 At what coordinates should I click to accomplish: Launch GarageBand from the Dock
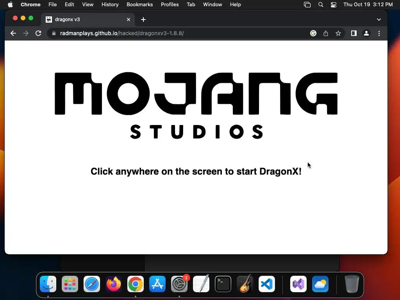click(245, 284)
